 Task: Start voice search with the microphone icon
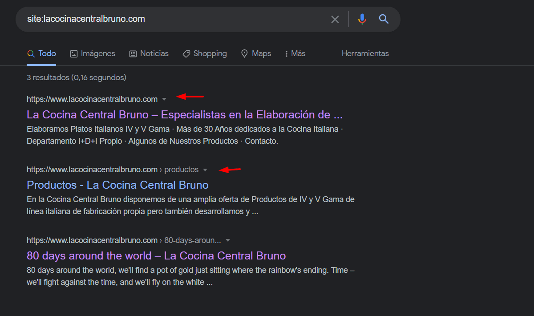pos(362,19)
